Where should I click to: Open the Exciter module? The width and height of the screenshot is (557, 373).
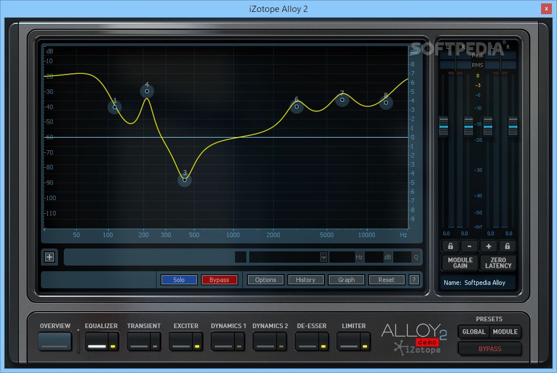pyautogui.click(x=181, y=341)
